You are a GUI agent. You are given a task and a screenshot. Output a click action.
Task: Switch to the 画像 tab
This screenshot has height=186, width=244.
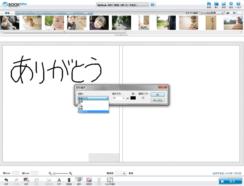click(x=8, y=13)
